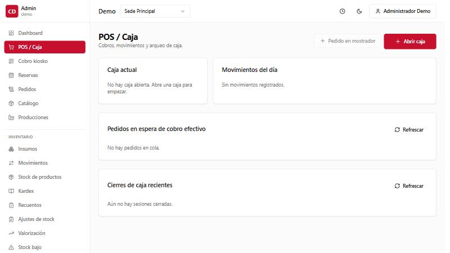Viewport: 450px width, 253px height.
Task: Click the Catálogo box icon
Action: click(x=11, y=103)
